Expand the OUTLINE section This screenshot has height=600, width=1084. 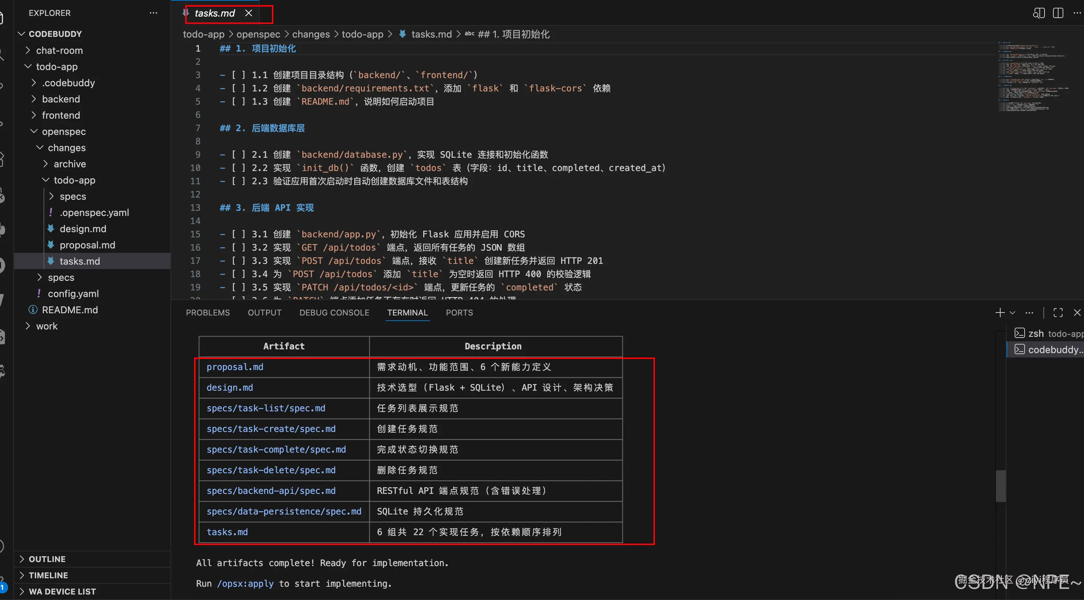pyautogui.click(x=47, y=559)
